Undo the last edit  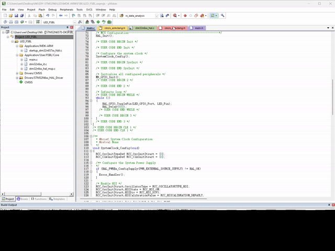48,16
